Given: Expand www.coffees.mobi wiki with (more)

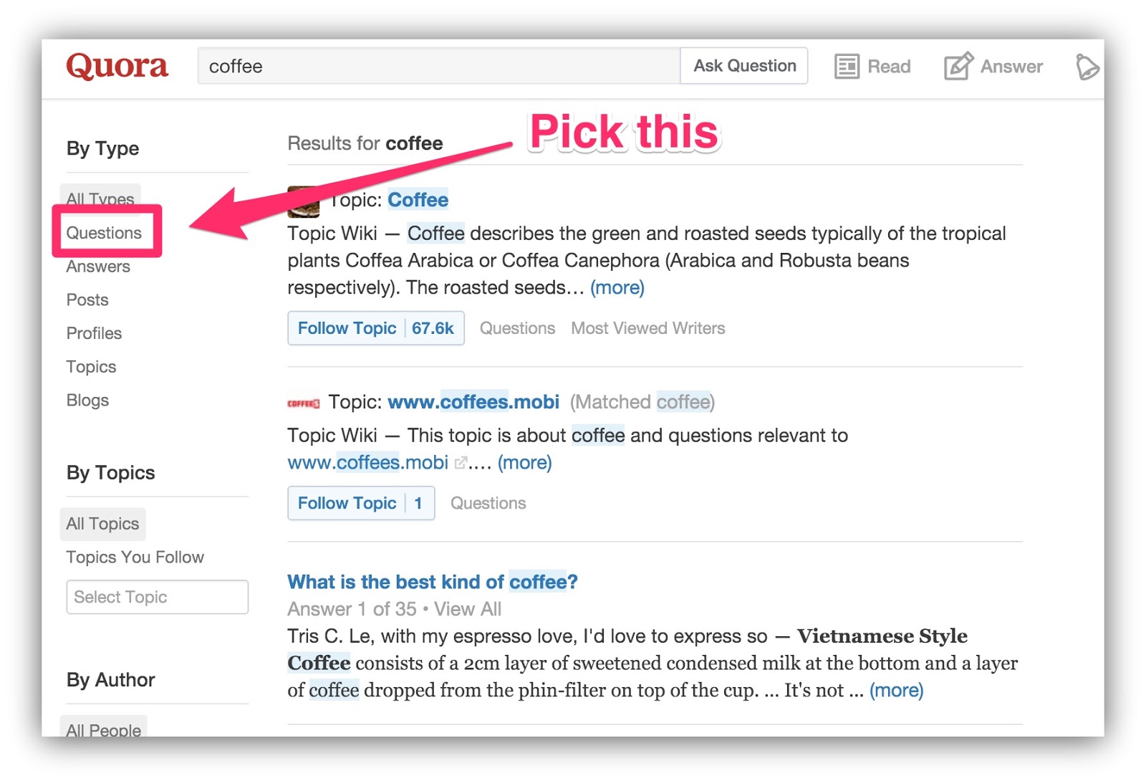Looking at the screenshot, I should tap(524, 463).
